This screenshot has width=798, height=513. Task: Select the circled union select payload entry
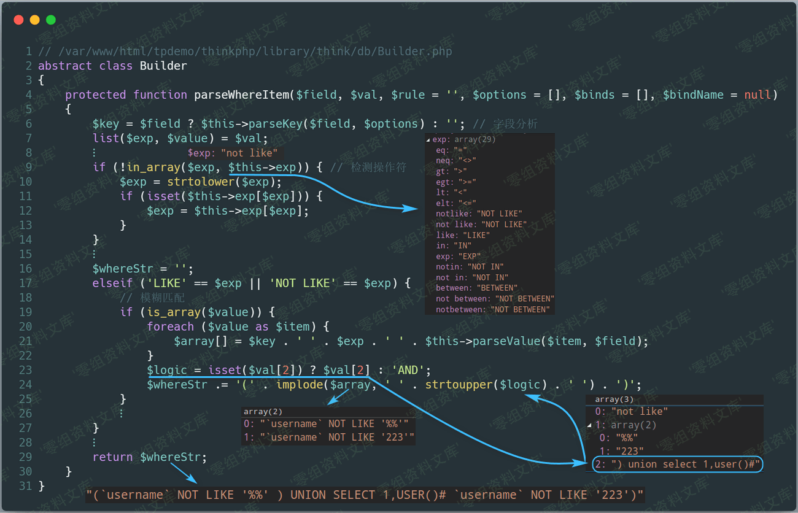pyautogui.click(x=678, y=465)
